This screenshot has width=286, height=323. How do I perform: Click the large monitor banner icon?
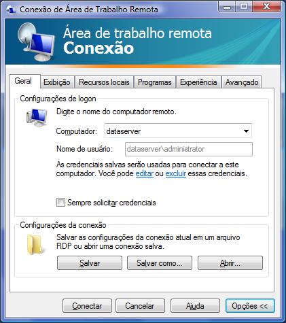[x=36, y=42]
